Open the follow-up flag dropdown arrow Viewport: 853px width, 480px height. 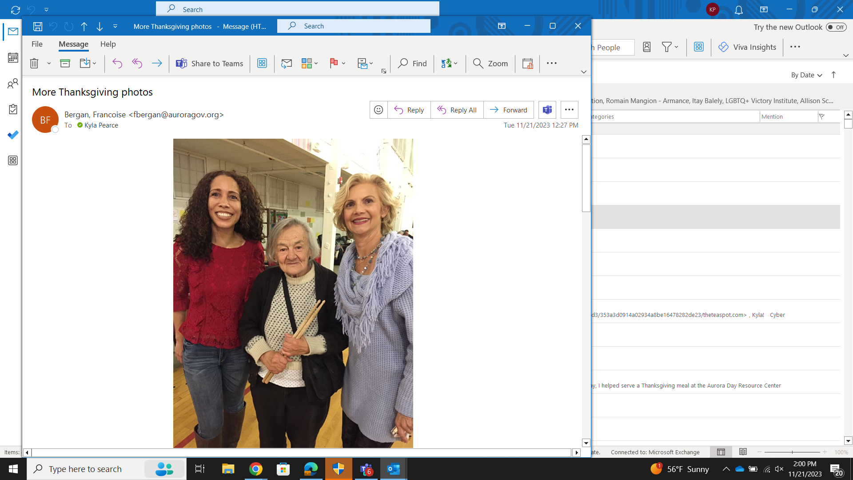tap(344, 64)
